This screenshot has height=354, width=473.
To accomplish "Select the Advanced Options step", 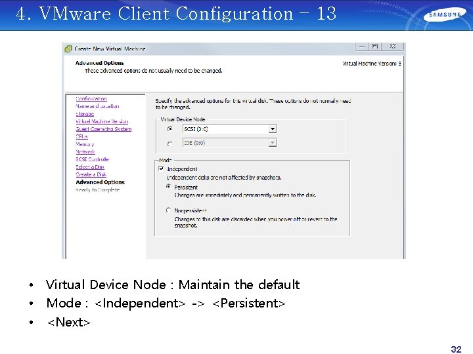I will point(100,182).
